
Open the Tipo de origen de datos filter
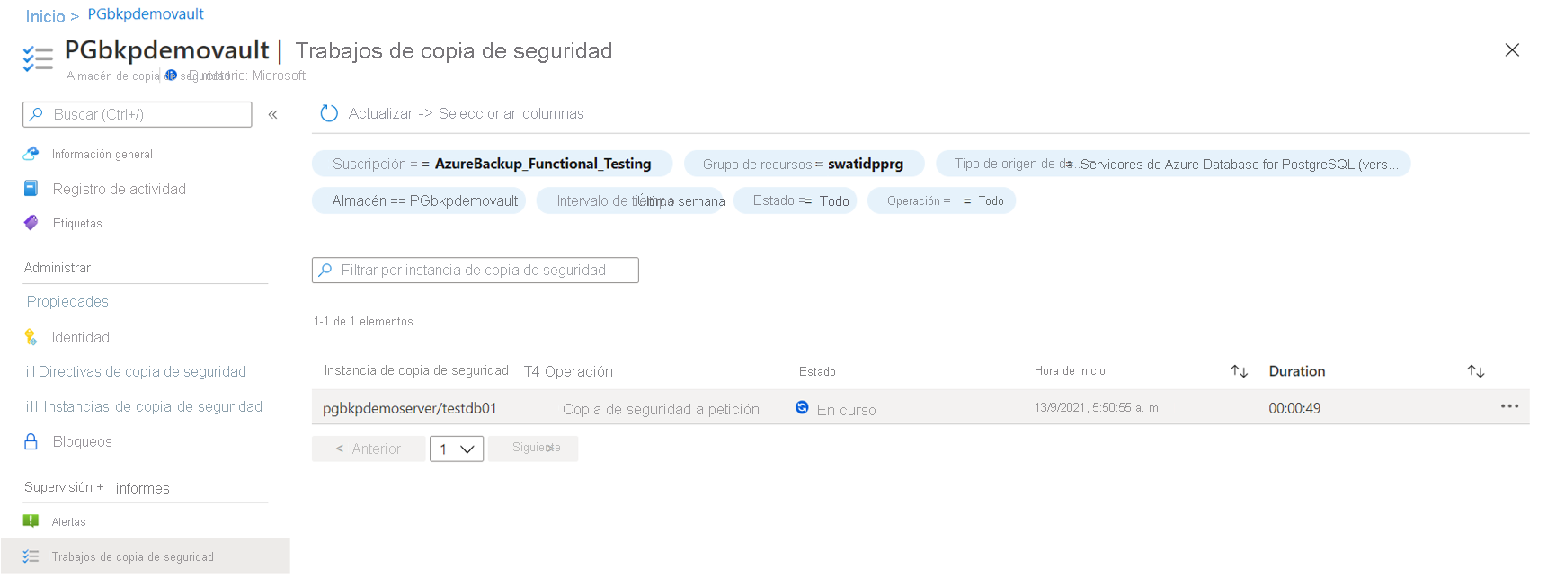pyautogui.click(x=1173, y=164)
